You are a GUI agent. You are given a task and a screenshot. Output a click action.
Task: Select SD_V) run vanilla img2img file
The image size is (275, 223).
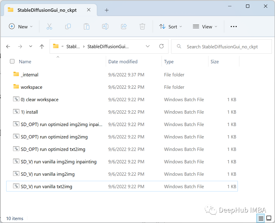(48, 174)
